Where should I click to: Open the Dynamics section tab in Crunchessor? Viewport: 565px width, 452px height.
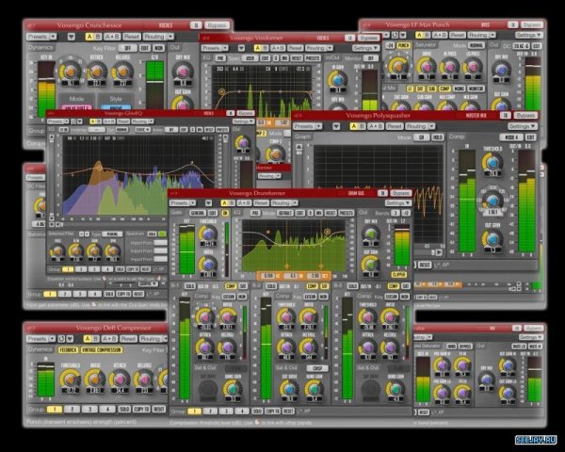(40, 47)
